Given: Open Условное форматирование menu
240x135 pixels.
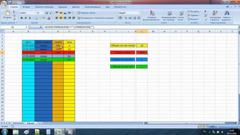Looking at the screenshot, I should click(151, 16).
